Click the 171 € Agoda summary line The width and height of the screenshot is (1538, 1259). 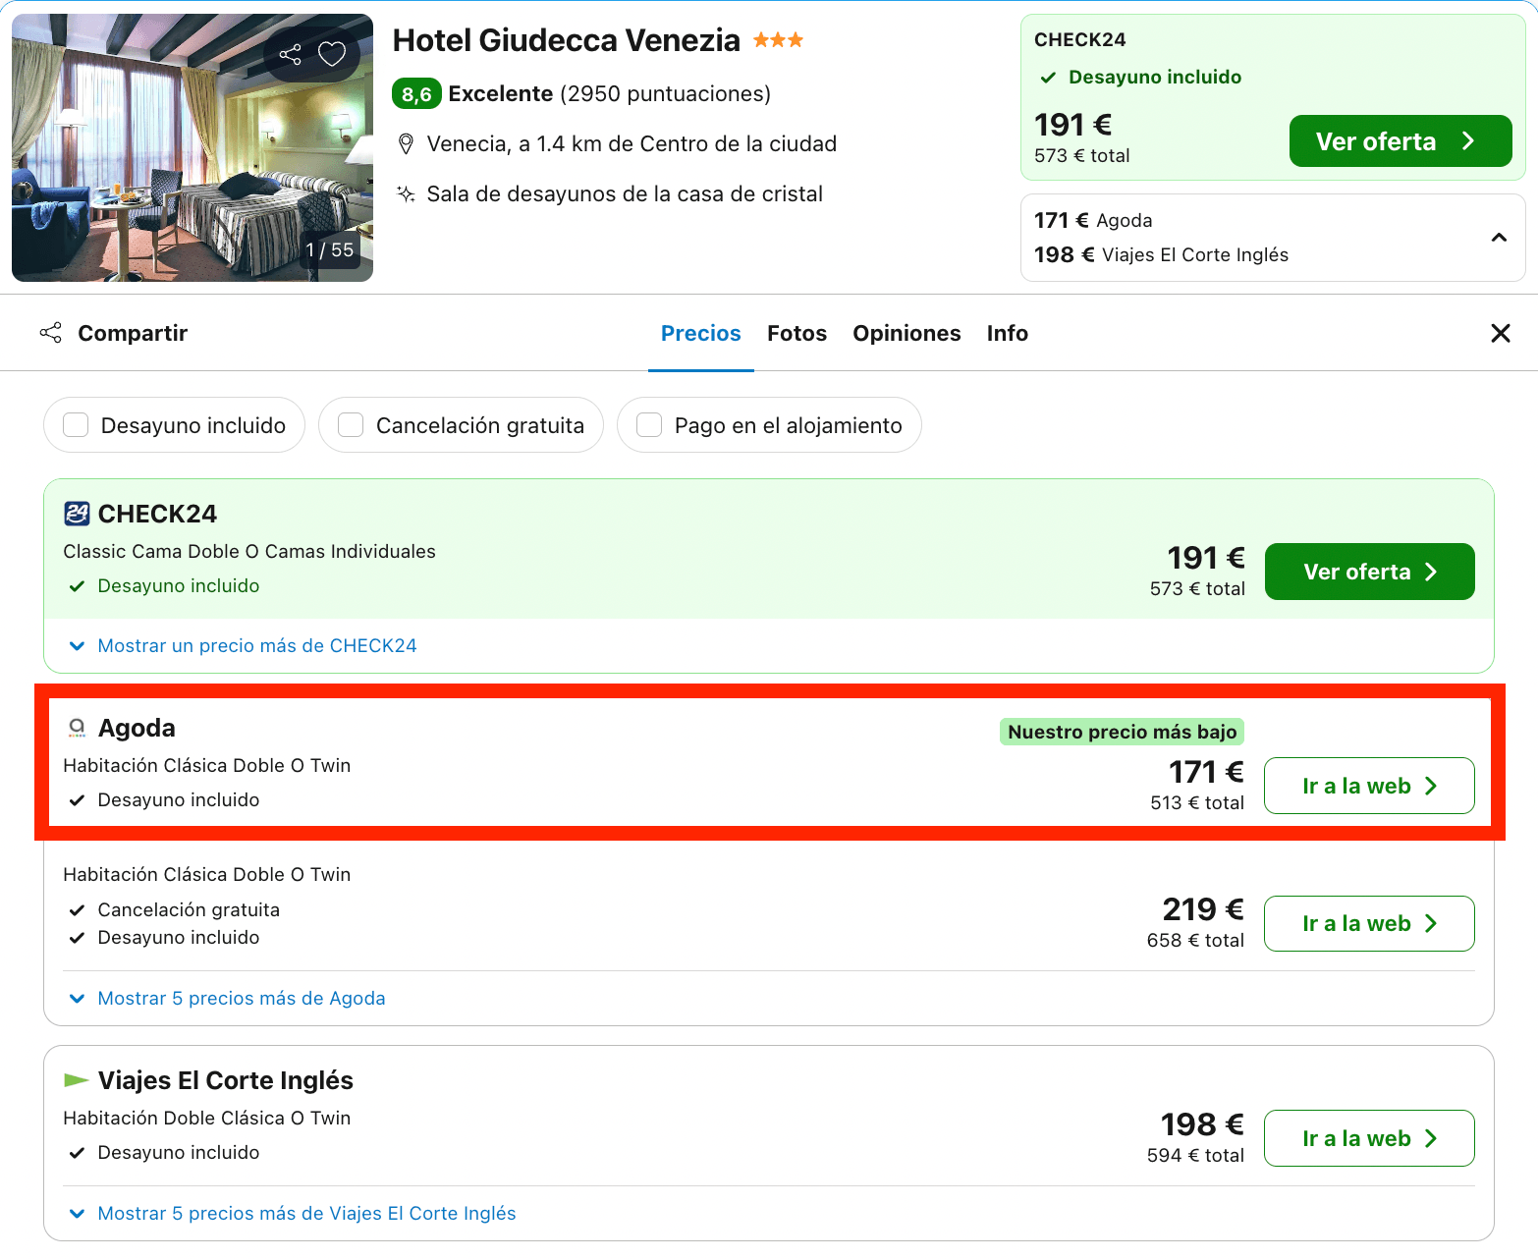1093,221
